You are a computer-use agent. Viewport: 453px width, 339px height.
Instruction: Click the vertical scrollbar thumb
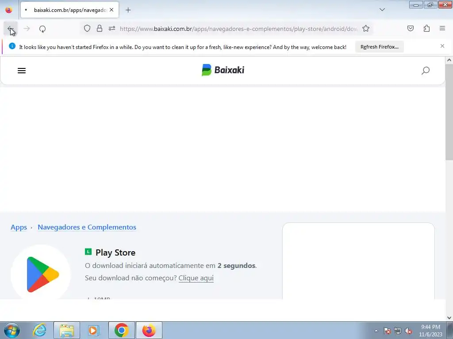coord(449,113)
